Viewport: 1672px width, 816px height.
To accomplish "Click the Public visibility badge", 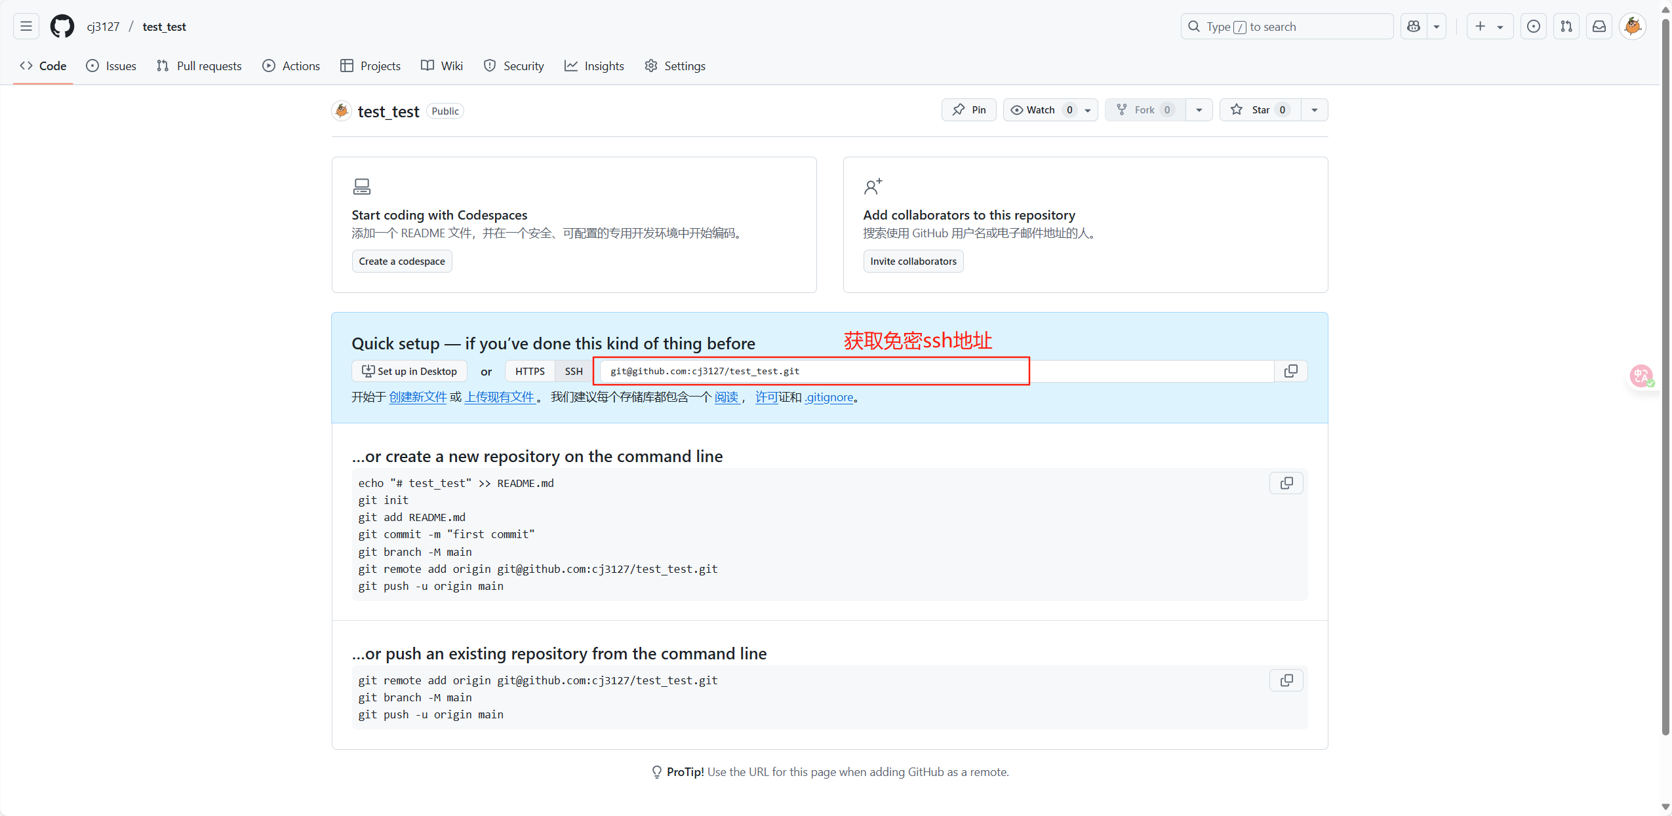I will [445, 111].
